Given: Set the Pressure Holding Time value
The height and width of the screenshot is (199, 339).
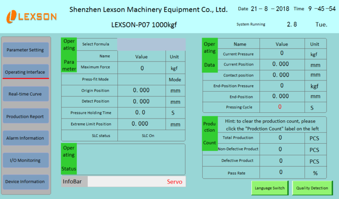Looking at the screenshot, I should point(142,113).
